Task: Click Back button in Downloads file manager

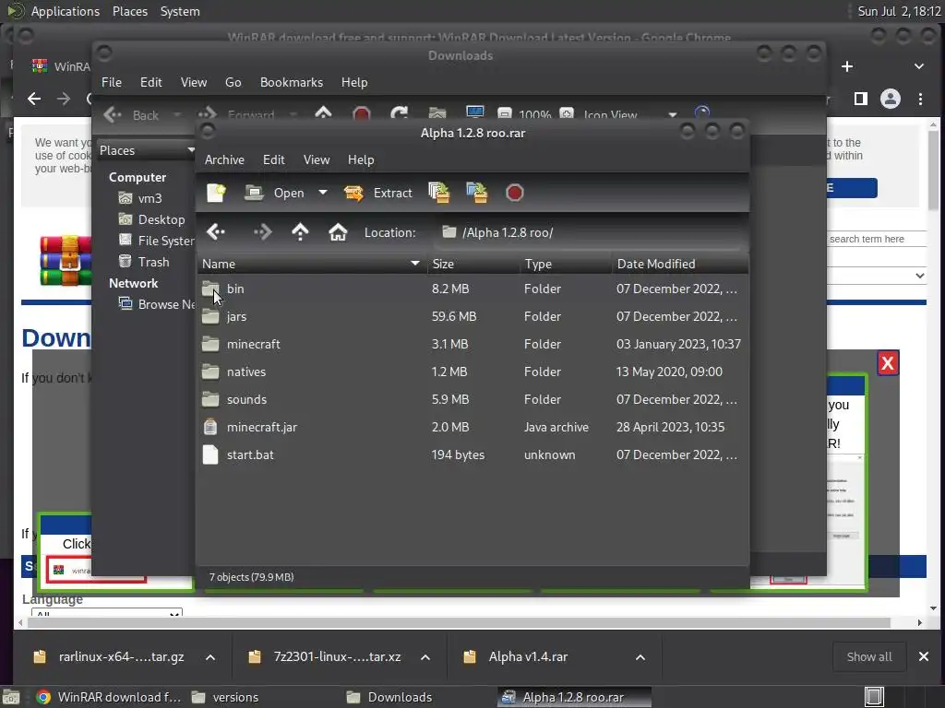Action: 131,115
